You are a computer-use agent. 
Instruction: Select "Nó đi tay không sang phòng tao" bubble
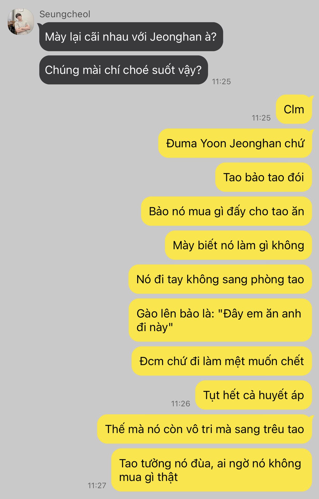[x=220, y=279]
